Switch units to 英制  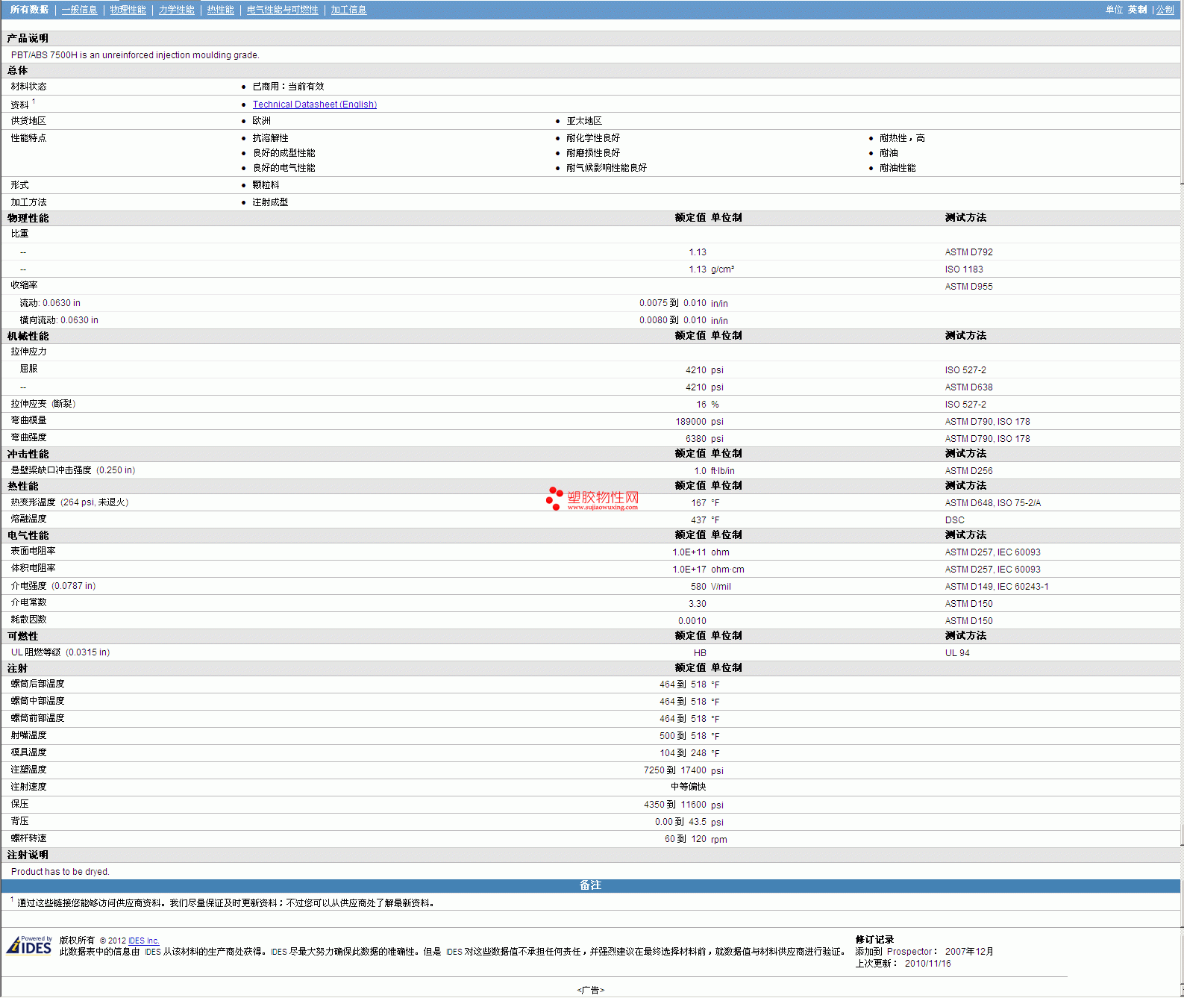[1137, 10]
